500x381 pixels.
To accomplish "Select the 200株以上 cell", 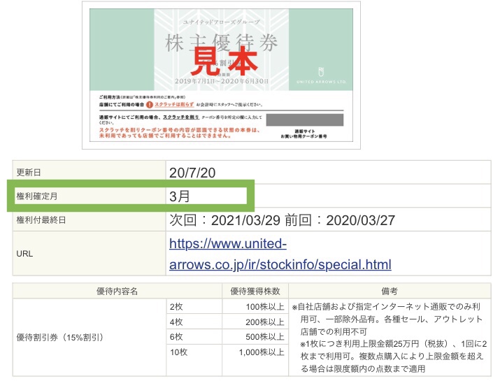I will 255,322.
